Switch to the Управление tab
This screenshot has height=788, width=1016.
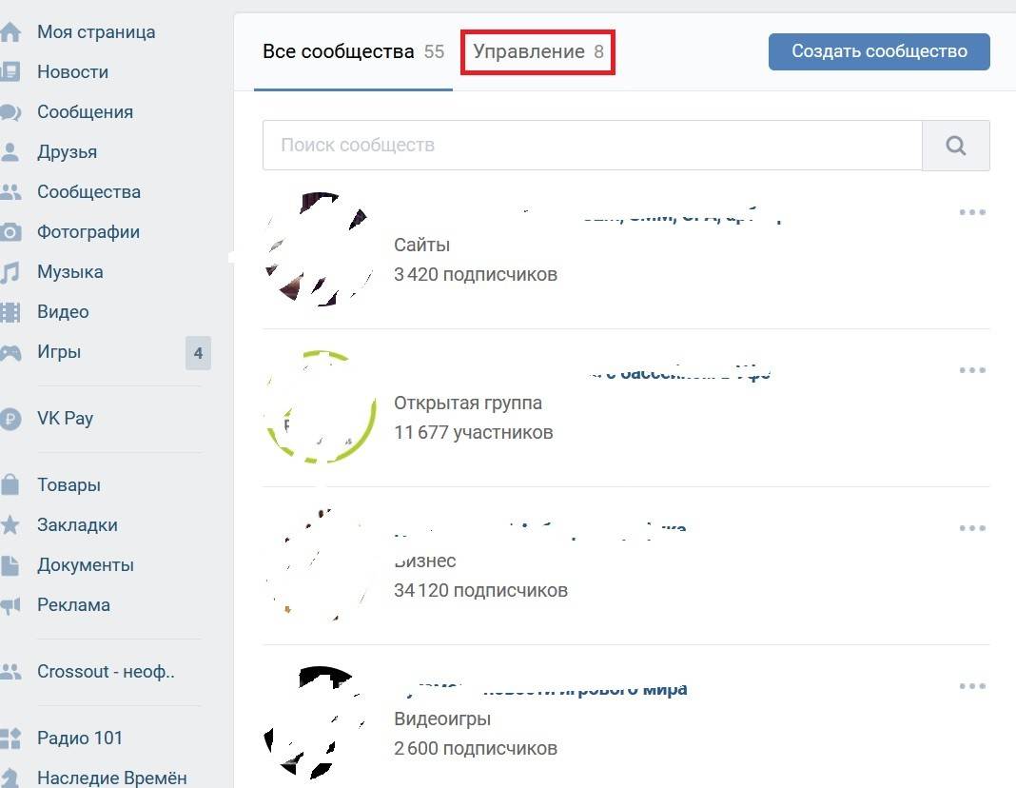tap(538, 51)
